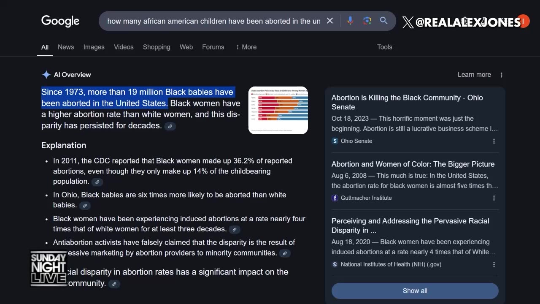Click the Explanation heading
This screenshot has width=540, height=304.
tap(64, 145)
